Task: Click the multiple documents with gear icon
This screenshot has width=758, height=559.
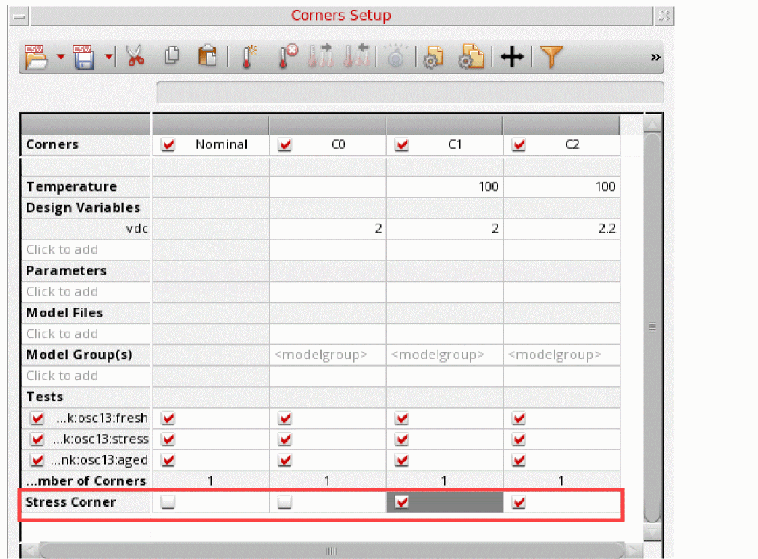Action: (x=471, y=57)
